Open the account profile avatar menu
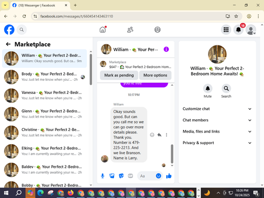This screenshot has width=264, height=198. [251, 30]
